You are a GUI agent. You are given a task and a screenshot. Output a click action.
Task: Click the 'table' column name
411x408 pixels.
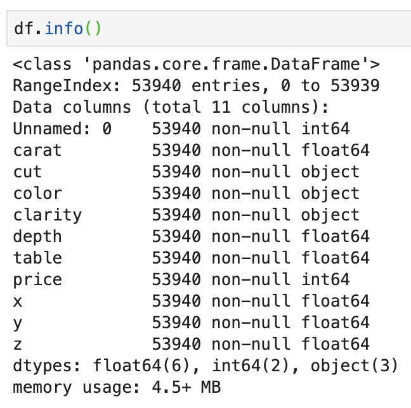[x=37, y=258]
